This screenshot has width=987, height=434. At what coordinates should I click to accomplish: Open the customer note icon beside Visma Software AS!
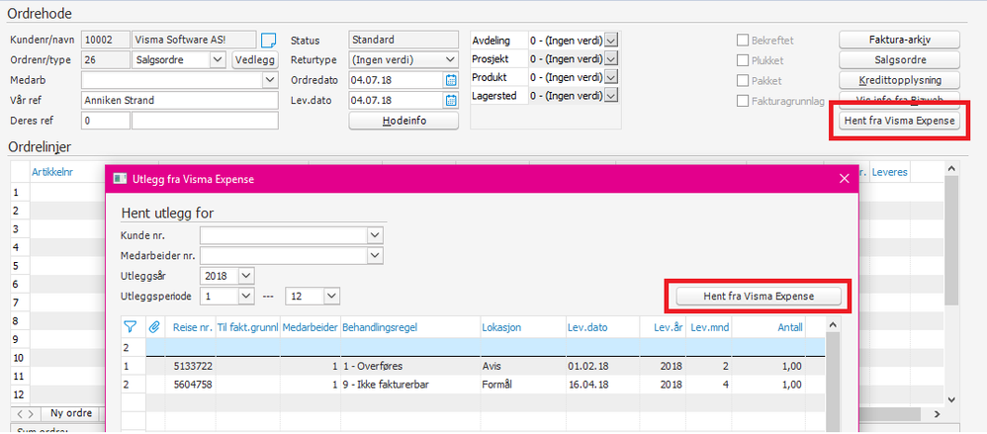(269, 41)
